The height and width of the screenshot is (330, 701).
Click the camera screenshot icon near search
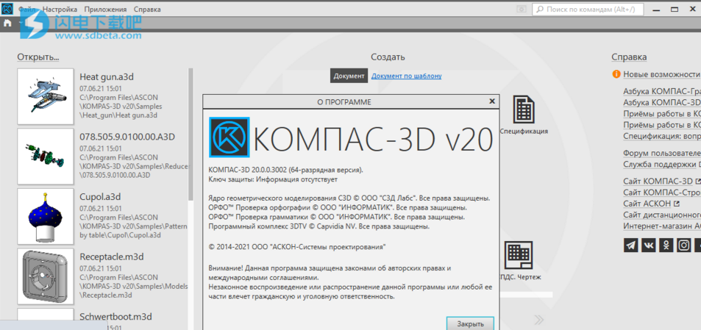point(522,9)
